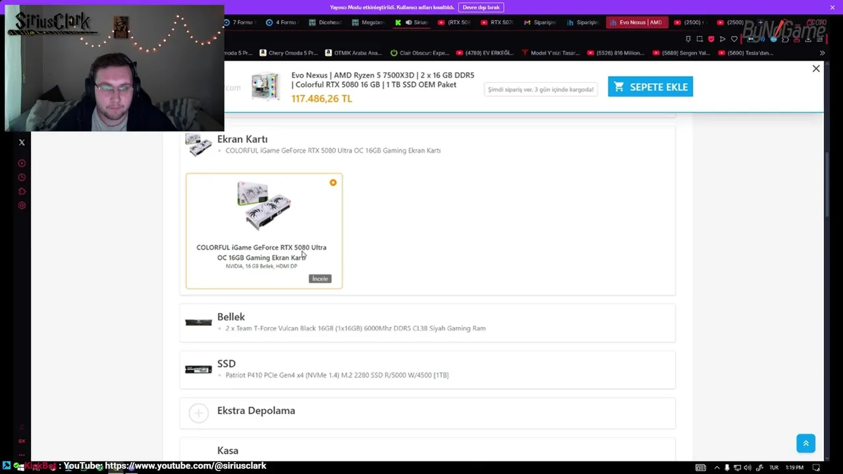Viewport: 843px width, 474px height.
Task: Switch to the Dicehead tab
Action: tap(325, 22)
